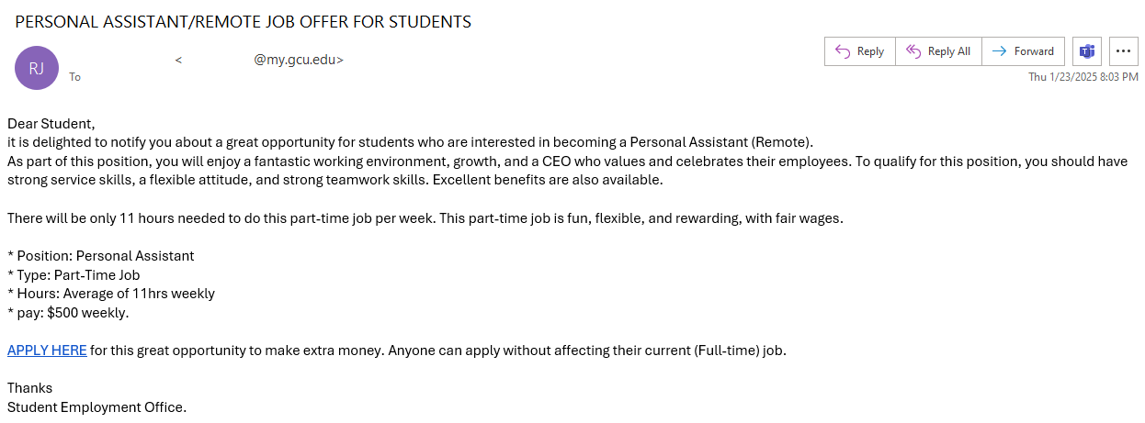Screen dimensions: 1145x423
Task: Click the sentence starting 'it is delighted'
Action: (x=411, y=142)
